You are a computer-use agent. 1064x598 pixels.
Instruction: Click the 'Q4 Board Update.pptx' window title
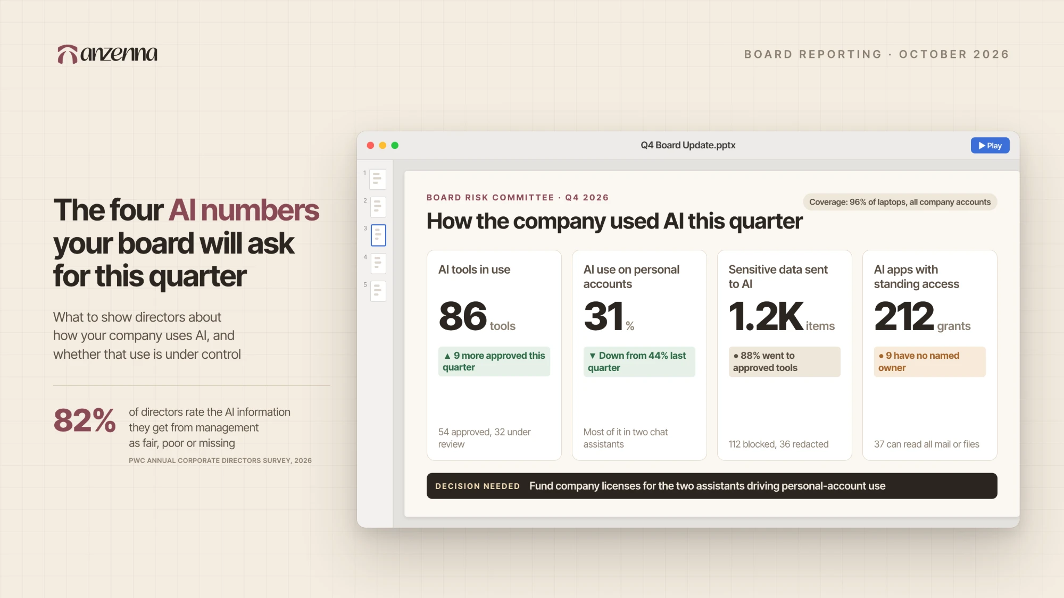pyautogui.click(x=688, y=145)
